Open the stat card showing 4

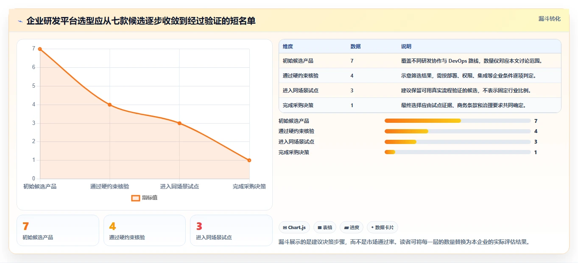coord(145,230)
